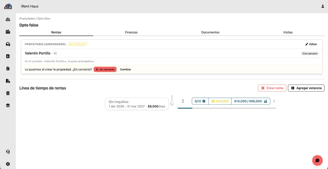Open the contacts book sidebar icon

[x=8, y=56]
